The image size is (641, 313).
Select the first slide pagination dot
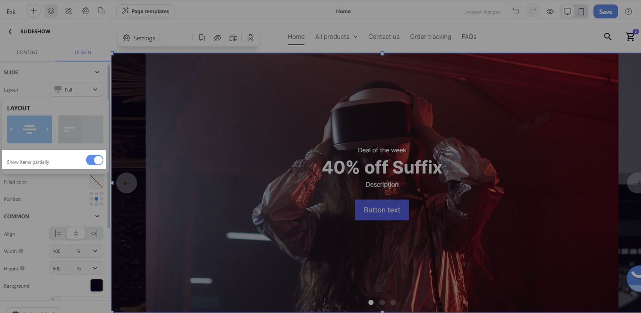point(371,303)
